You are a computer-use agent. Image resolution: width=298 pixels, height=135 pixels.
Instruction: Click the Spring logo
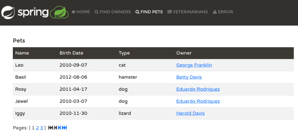click(x=25, y=12)
